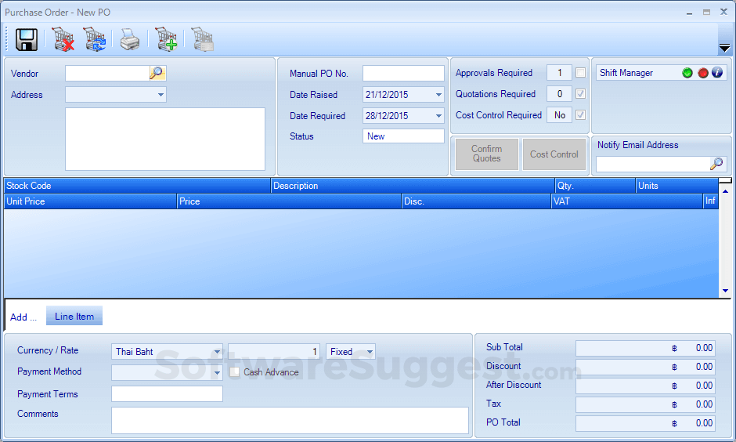
Task: Click the large address text box
Action: pyautogui.click(x=165, y=139)
